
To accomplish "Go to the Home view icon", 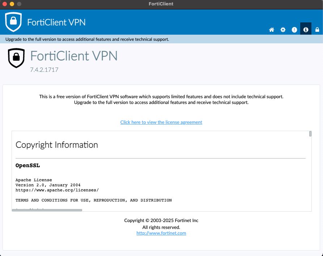I will pyautogui.click(x=272, y=30).
